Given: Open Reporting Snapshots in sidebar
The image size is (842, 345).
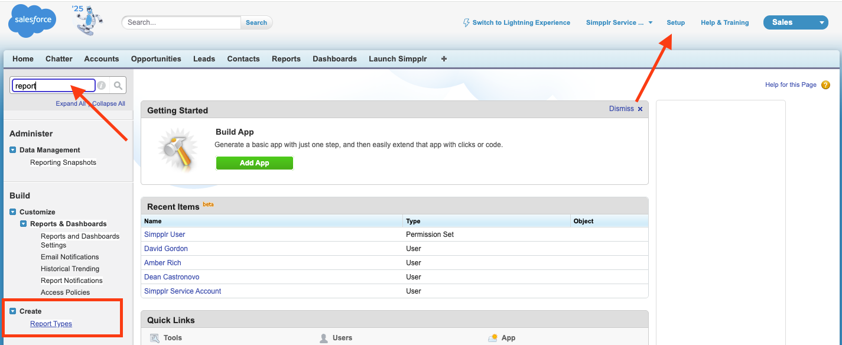Looking at the screenshot, I should click(63, 162).
